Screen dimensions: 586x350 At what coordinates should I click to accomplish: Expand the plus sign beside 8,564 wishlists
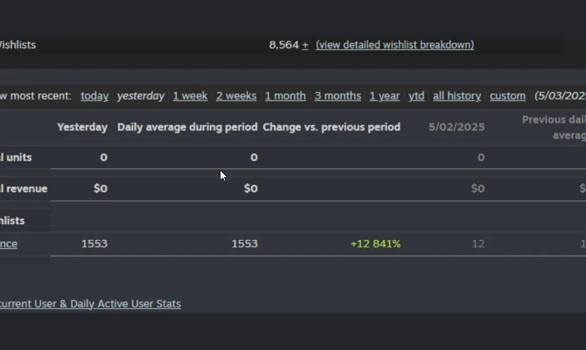point(305,45)
